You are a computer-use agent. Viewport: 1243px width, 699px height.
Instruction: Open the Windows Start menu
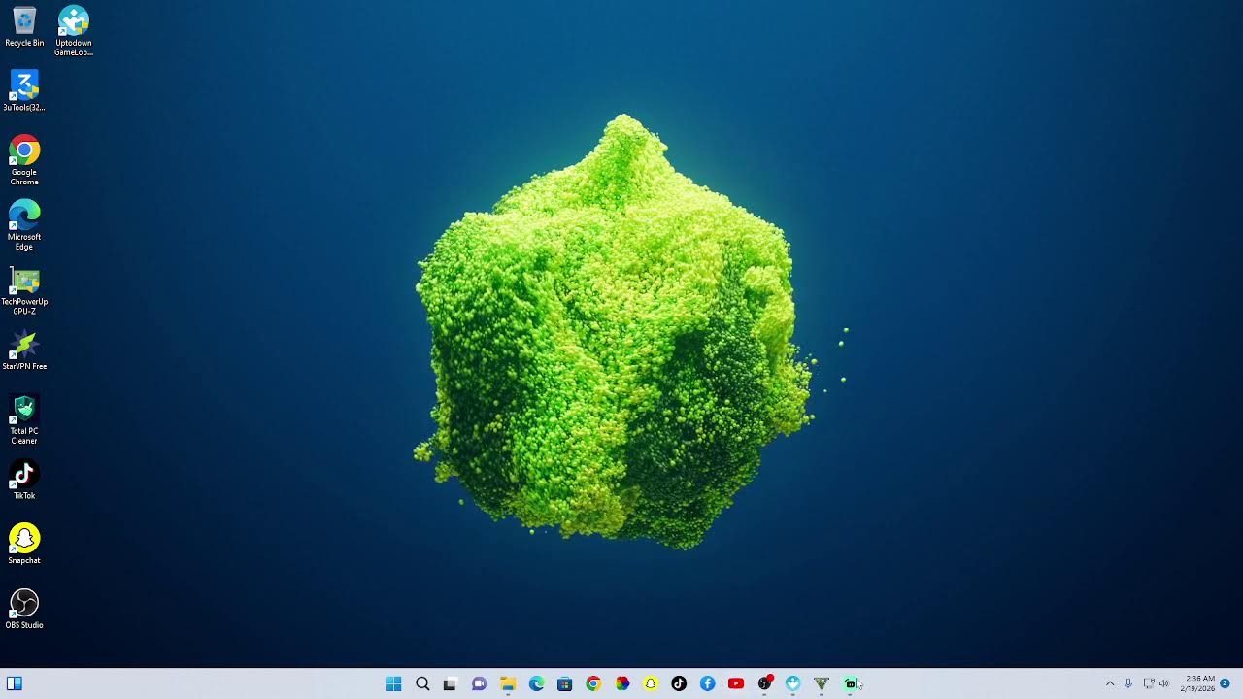(393, 683)
